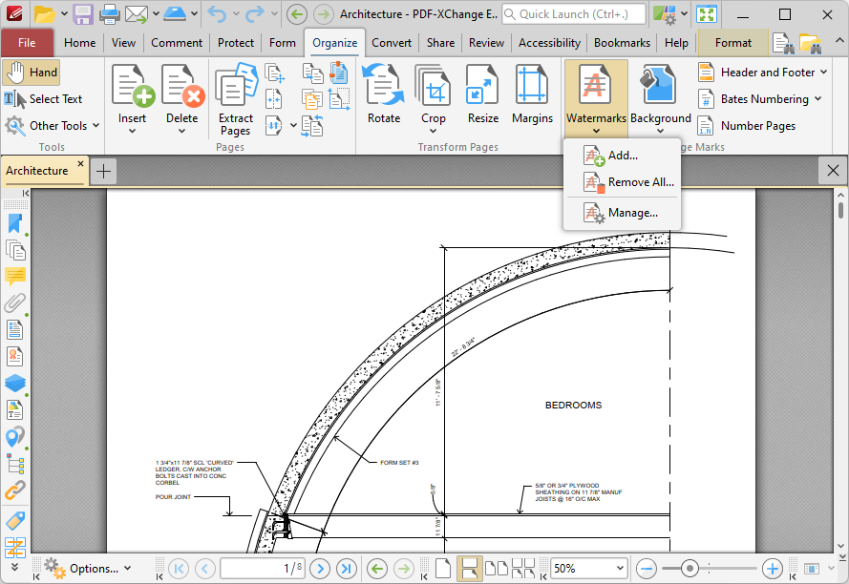This screenshot has width=849, height=584.
Task: Open a new document tab with plus
Action: click(103, 171)
